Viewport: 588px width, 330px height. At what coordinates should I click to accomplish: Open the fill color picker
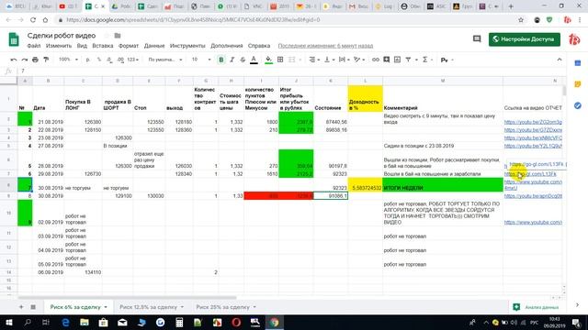[268, 60]
